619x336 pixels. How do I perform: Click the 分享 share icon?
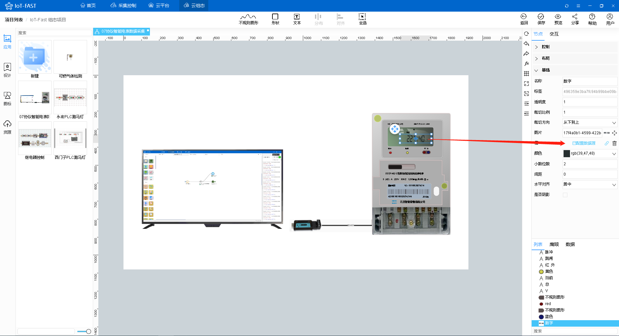point(575,19)
